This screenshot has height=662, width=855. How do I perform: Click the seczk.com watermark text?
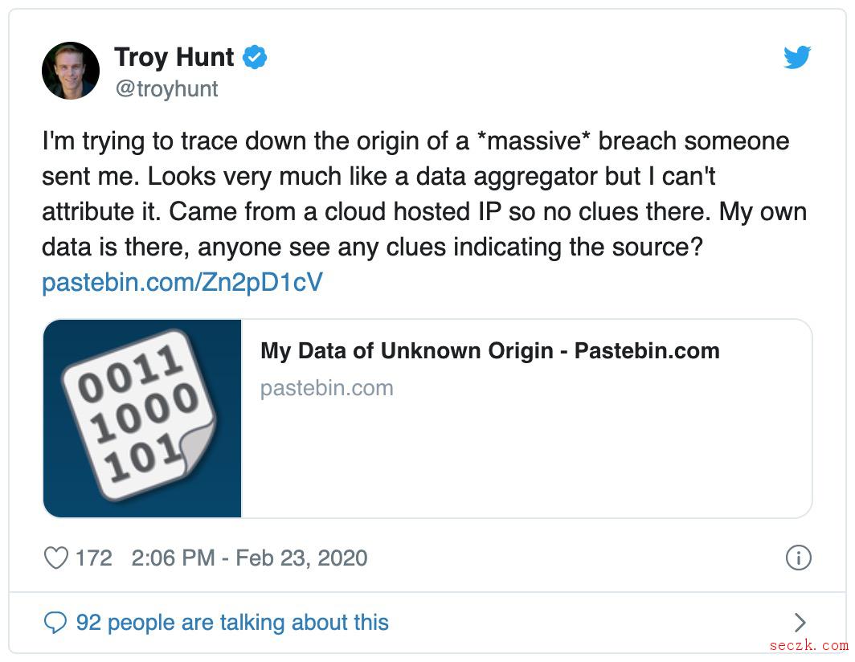808,646
